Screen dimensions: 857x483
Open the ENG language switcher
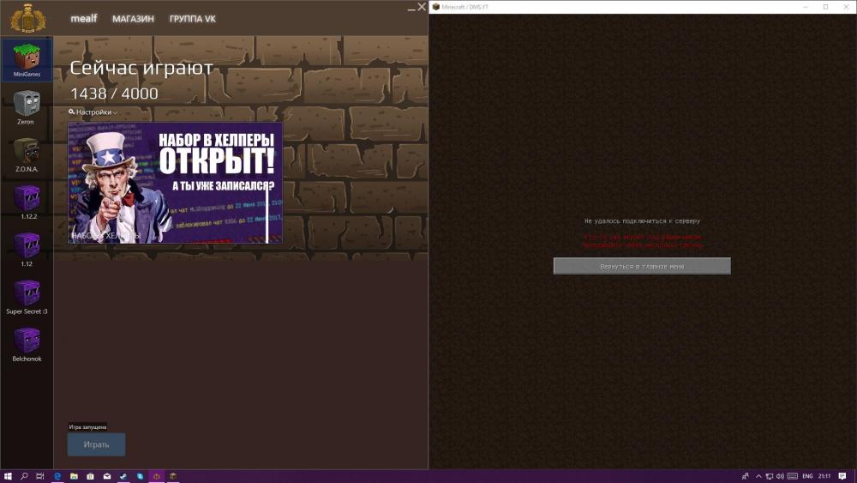coord(806,476)
